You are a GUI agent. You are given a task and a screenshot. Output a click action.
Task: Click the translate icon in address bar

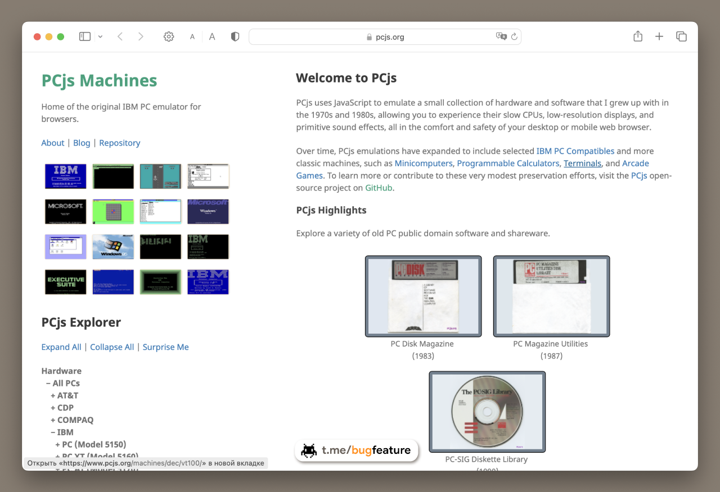point(501,37)
